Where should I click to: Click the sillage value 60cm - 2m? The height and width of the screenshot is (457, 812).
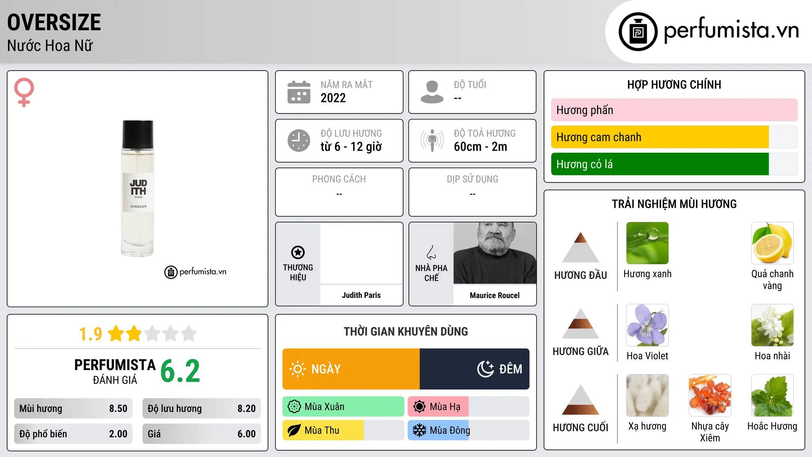click(481, 147)
